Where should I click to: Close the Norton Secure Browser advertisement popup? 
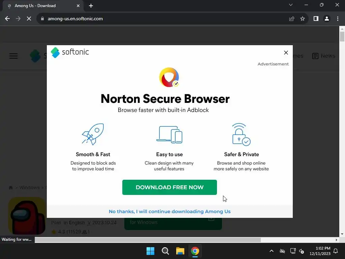pos(286,53)
